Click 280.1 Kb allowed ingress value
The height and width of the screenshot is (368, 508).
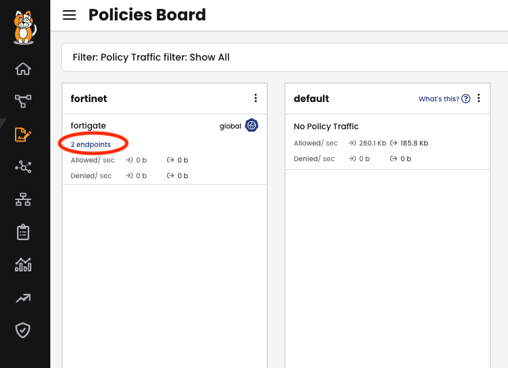coord(373,143)
